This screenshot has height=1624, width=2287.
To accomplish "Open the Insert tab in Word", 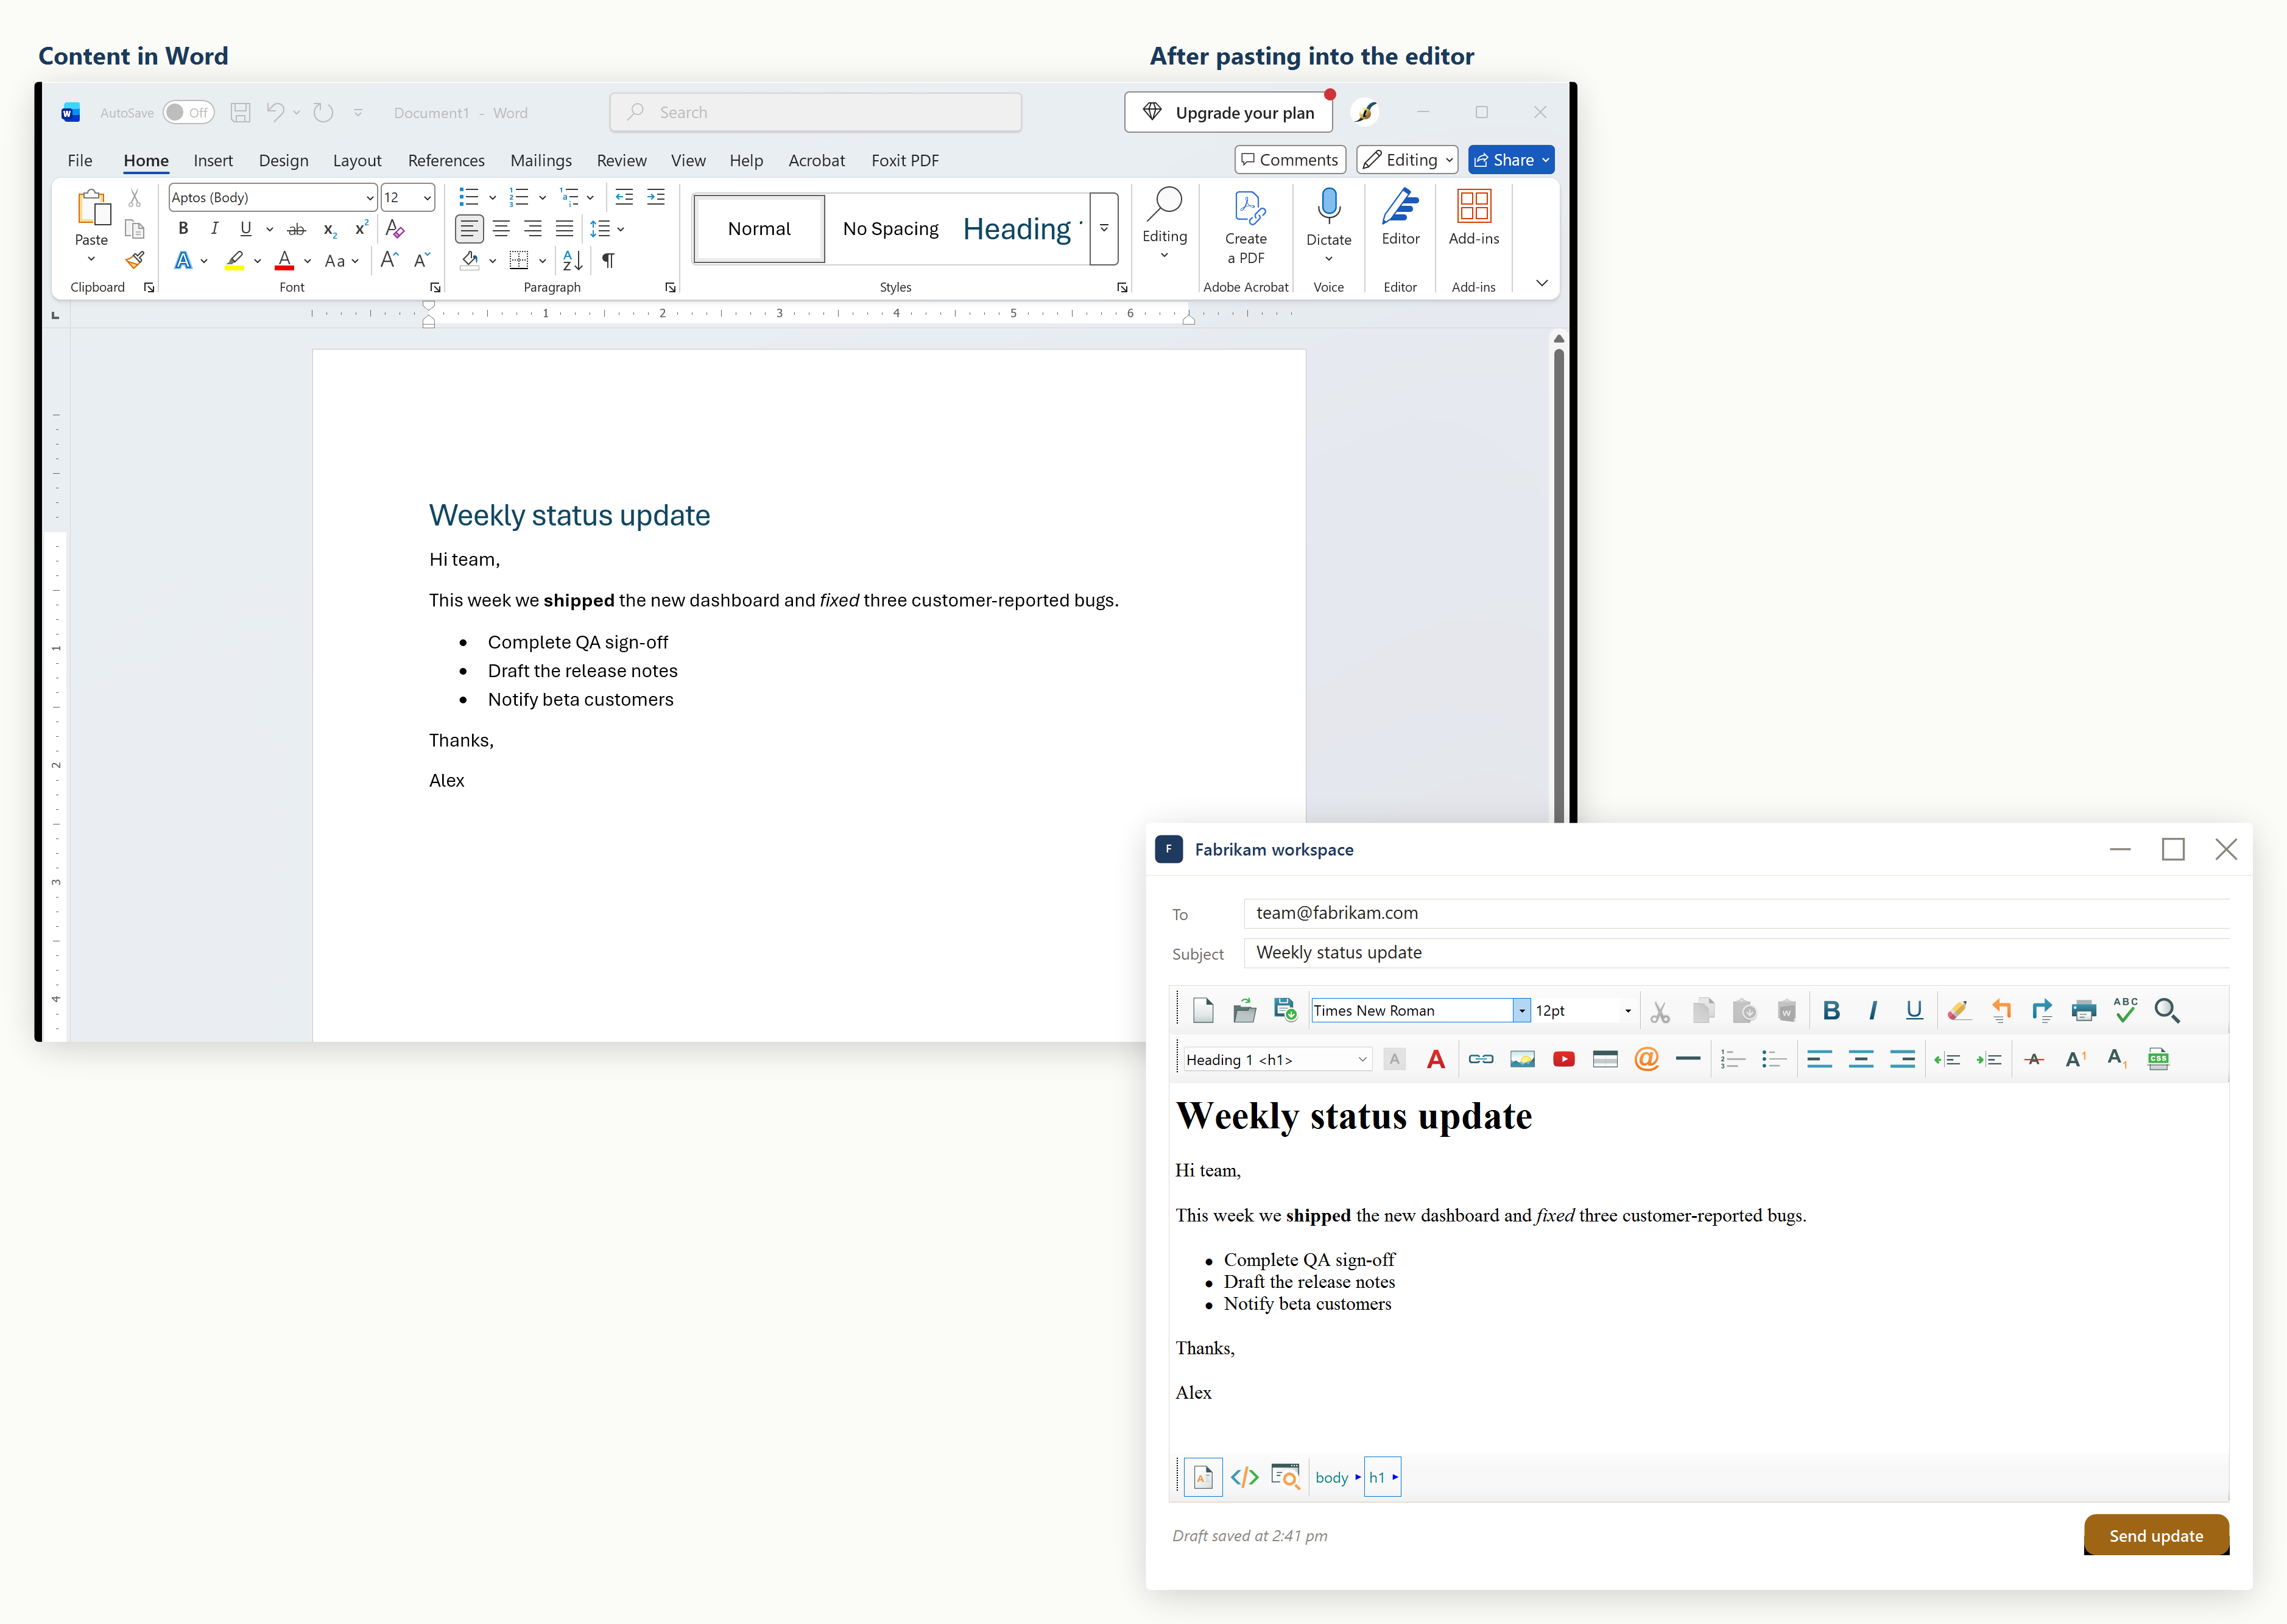I will 213,160.
